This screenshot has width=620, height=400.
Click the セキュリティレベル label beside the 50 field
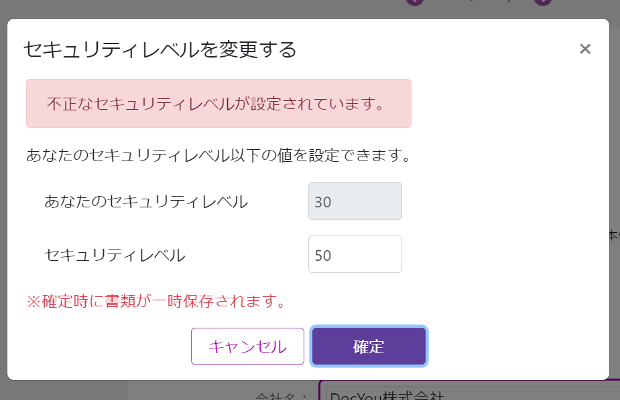(x=115, y=255)
